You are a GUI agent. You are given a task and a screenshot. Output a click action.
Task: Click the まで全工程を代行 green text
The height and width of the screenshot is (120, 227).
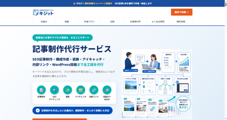pyautogui.click(x=90, y=65)
